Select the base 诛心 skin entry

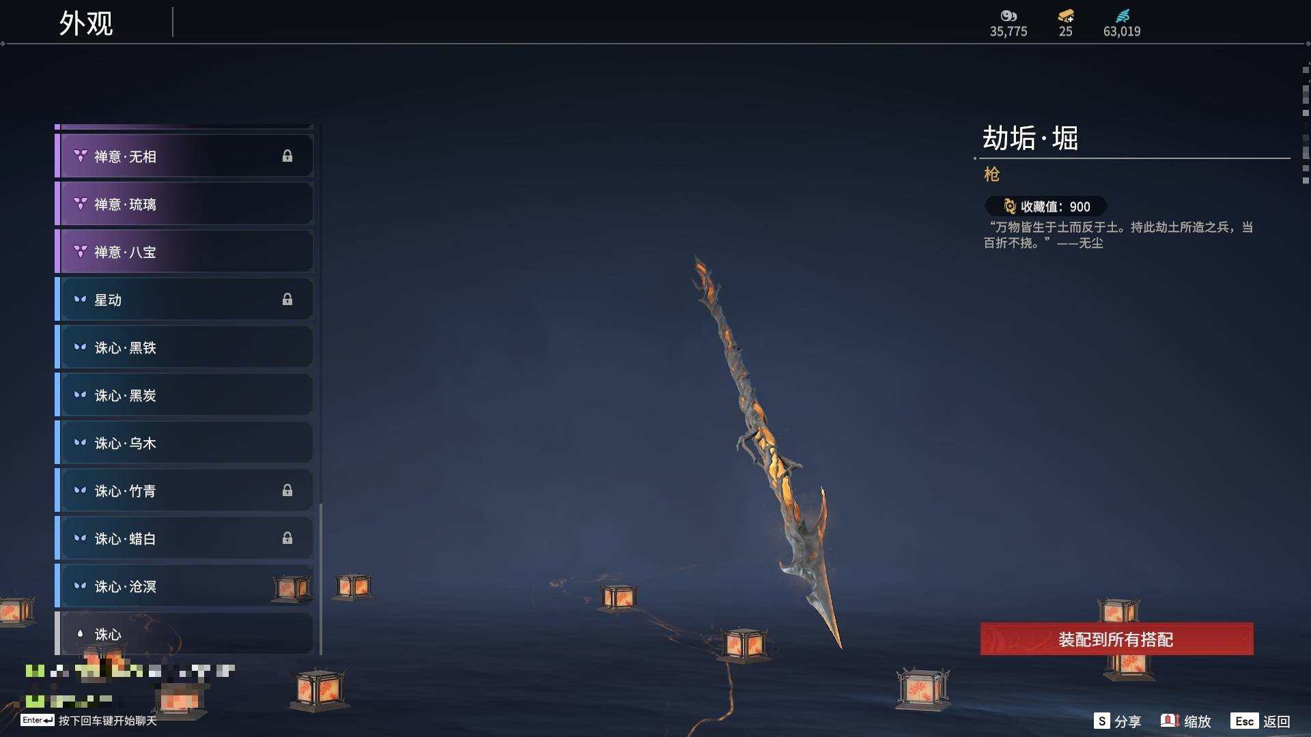coord(184,633)
